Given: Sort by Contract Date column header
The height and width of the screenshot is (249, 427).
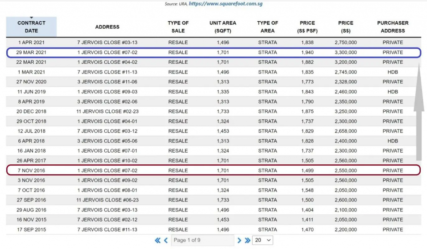Looking at the screenshot, I should pyautogui.click(x=31, y=27).
